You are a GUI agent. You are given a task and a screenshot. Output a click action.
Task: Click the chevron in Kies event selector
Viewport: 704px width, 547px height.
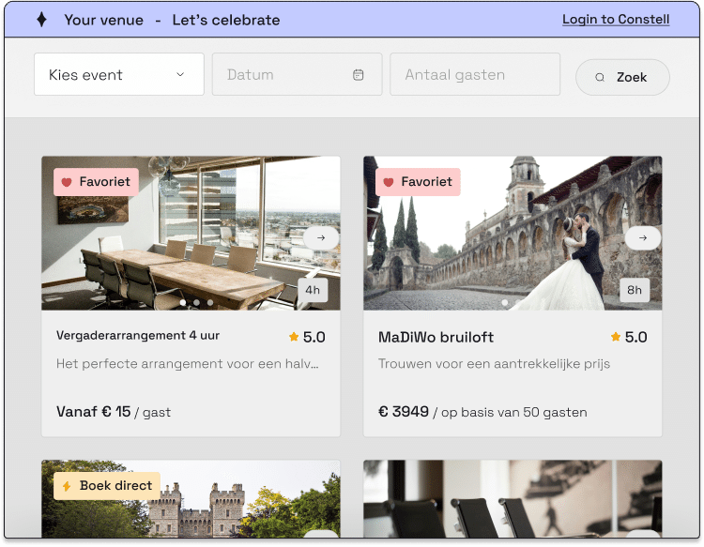click(x=180, y=75)
